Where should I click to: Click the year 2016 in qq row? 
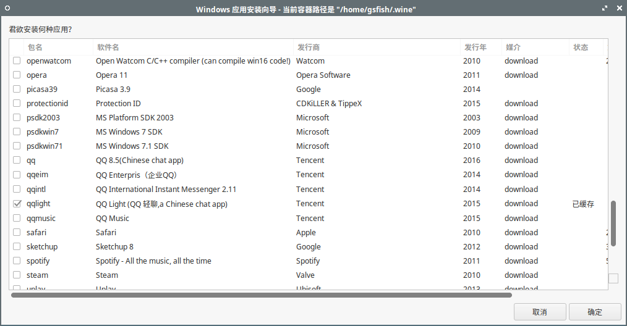click(471, 160)
